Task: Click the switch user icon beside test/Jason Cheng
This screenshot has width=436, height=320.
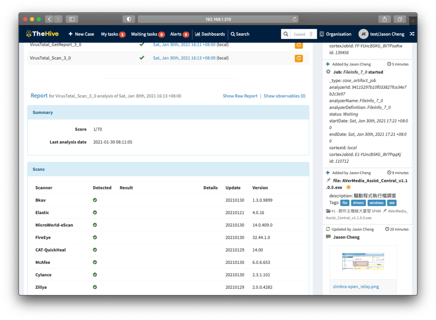Action: 411,34
